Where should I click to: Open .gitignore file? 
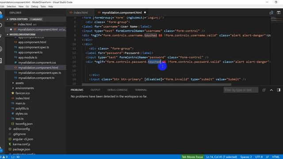(19, 134)
